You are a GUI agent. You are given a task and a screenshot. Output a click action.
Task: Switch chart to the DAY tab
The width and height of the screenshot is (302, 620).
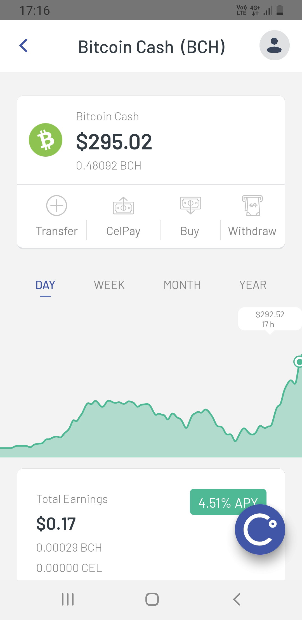tap(45, 285)
